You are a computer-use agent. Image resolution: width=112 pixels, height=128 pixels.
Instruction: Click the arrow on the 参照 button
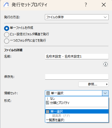tap(107, 84)
